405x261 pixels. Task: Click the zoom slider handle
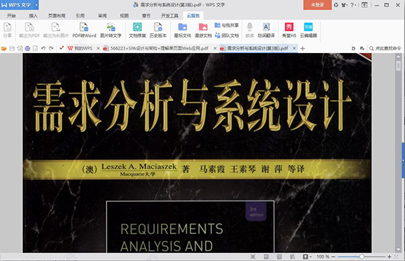click(x=362, y=256)
